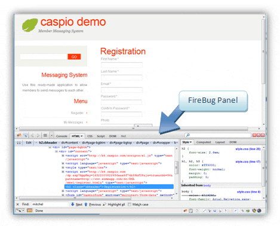Go back with Firebug's left arrow
The height and width of the screenshot is (226, 280).
pos(32,136)
